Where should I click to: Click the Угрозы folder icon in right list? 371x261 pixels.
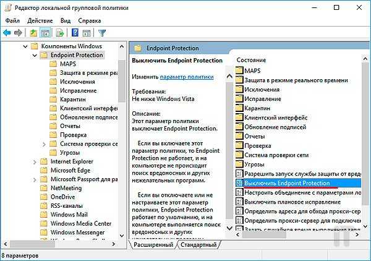239,164
